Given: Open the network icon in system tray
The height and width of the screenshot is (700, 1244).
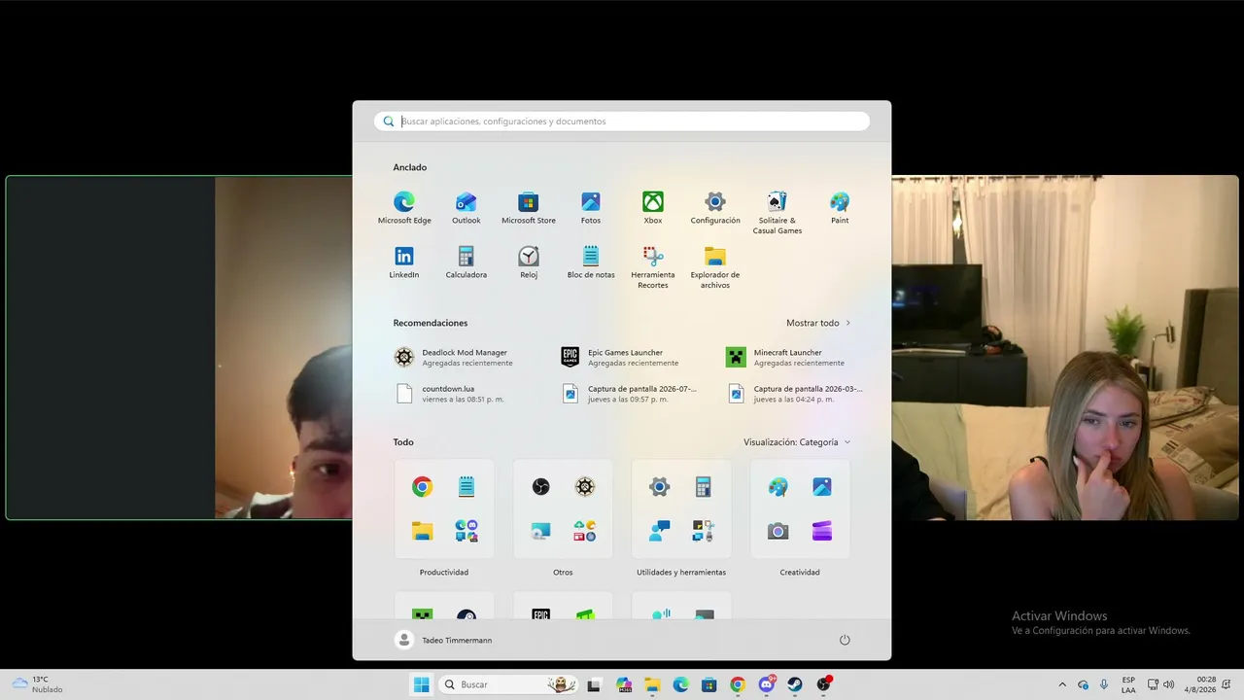Looking at the screenshot, I should (x=1153, y=684).
